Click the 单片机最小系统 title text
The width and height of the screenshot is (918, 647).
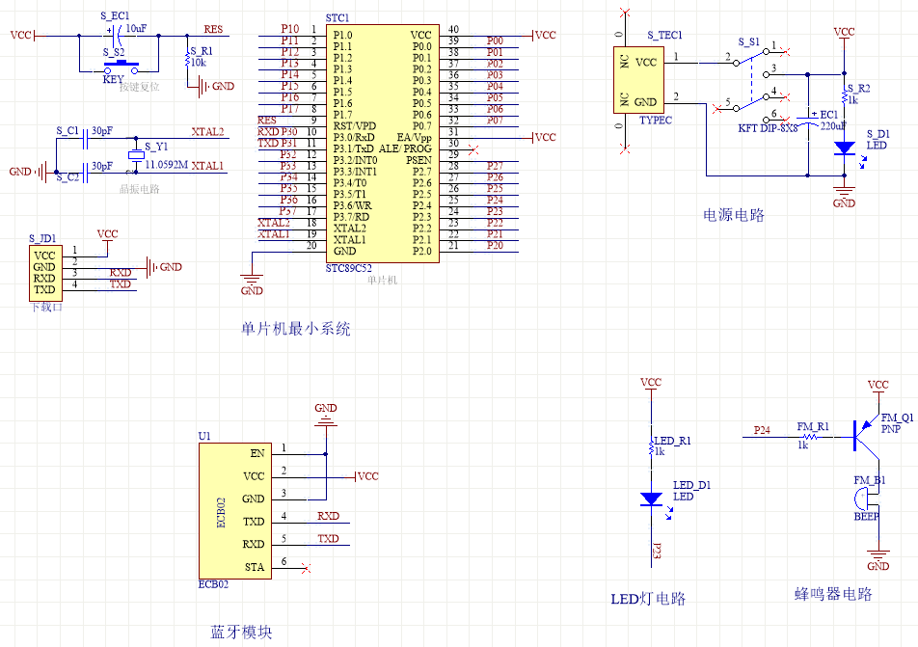pyautogui.click(x=296, y=329)
